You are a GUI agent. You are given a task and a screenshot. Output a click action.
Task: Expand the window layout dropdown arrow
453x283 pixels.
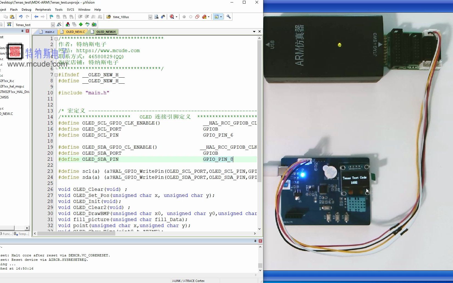click(x=221, y=17)
